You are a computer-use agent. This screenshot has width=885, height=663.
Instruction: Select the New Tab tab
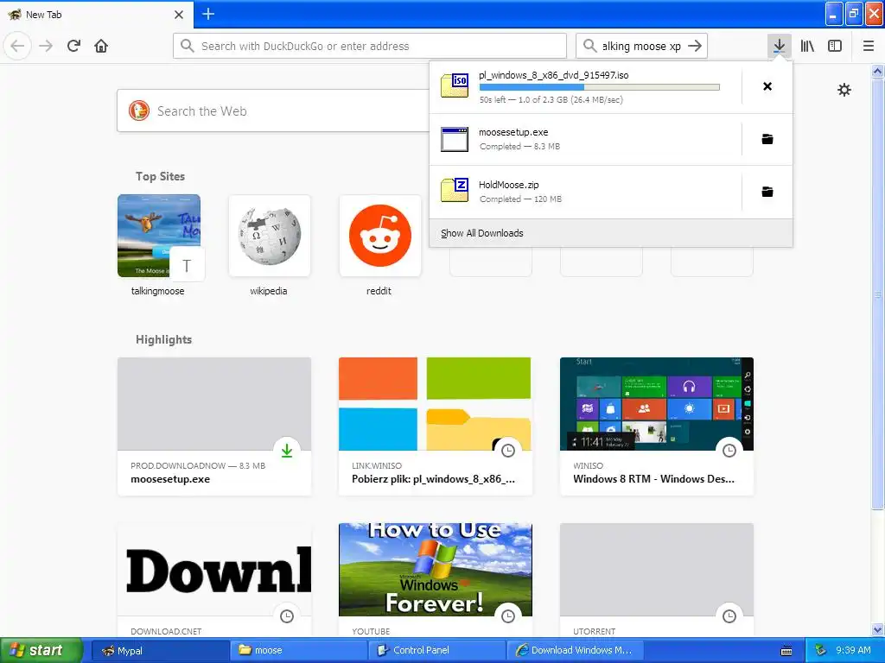(x=96, y=15)
